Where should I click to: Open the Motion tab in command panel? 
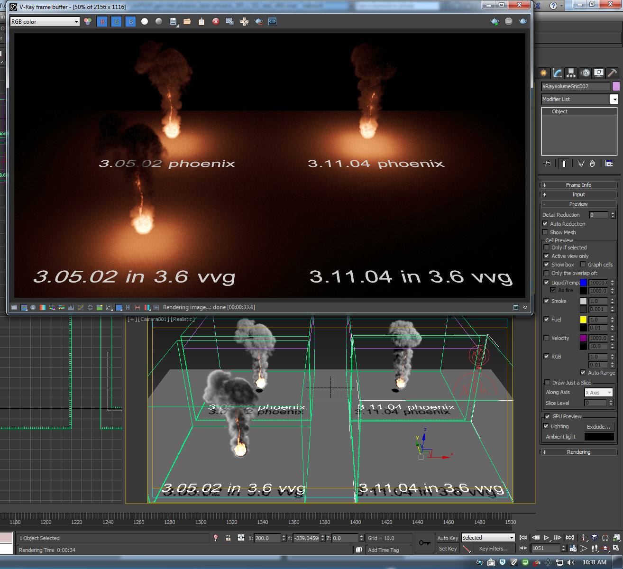click(586, 73)
